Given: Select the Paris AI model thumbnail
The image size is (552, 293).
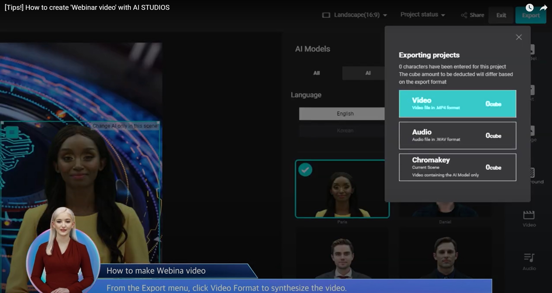Looking at the screenshot, I should (342, 189).
